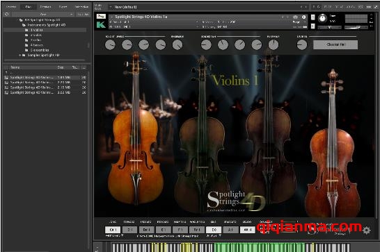This screenshot has height=252, width=380.
Task: Open the Classical Hall reverb selector
Action: click(x=335, y=44)
